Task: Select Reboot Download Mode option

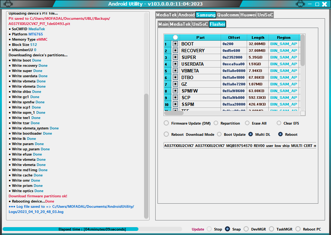Action: click(x=166, y=134)
